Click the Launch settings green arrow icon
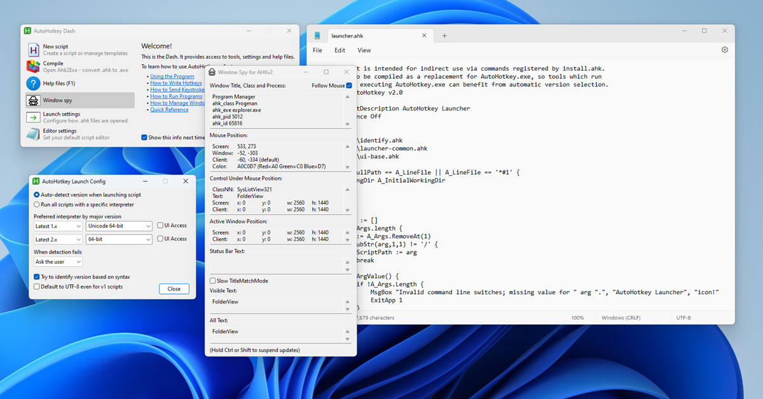Viewport: 763px width, 399px height. click(33, 117)
